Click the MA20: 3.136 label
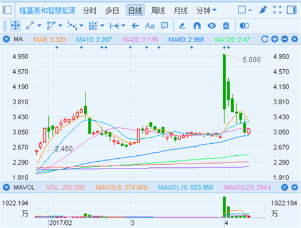 140,40
